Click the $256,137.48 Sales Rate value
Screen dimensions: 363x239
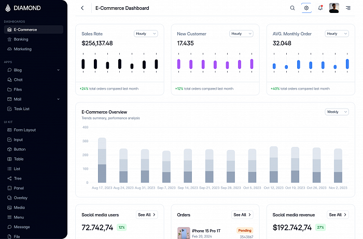click(97, 43)
